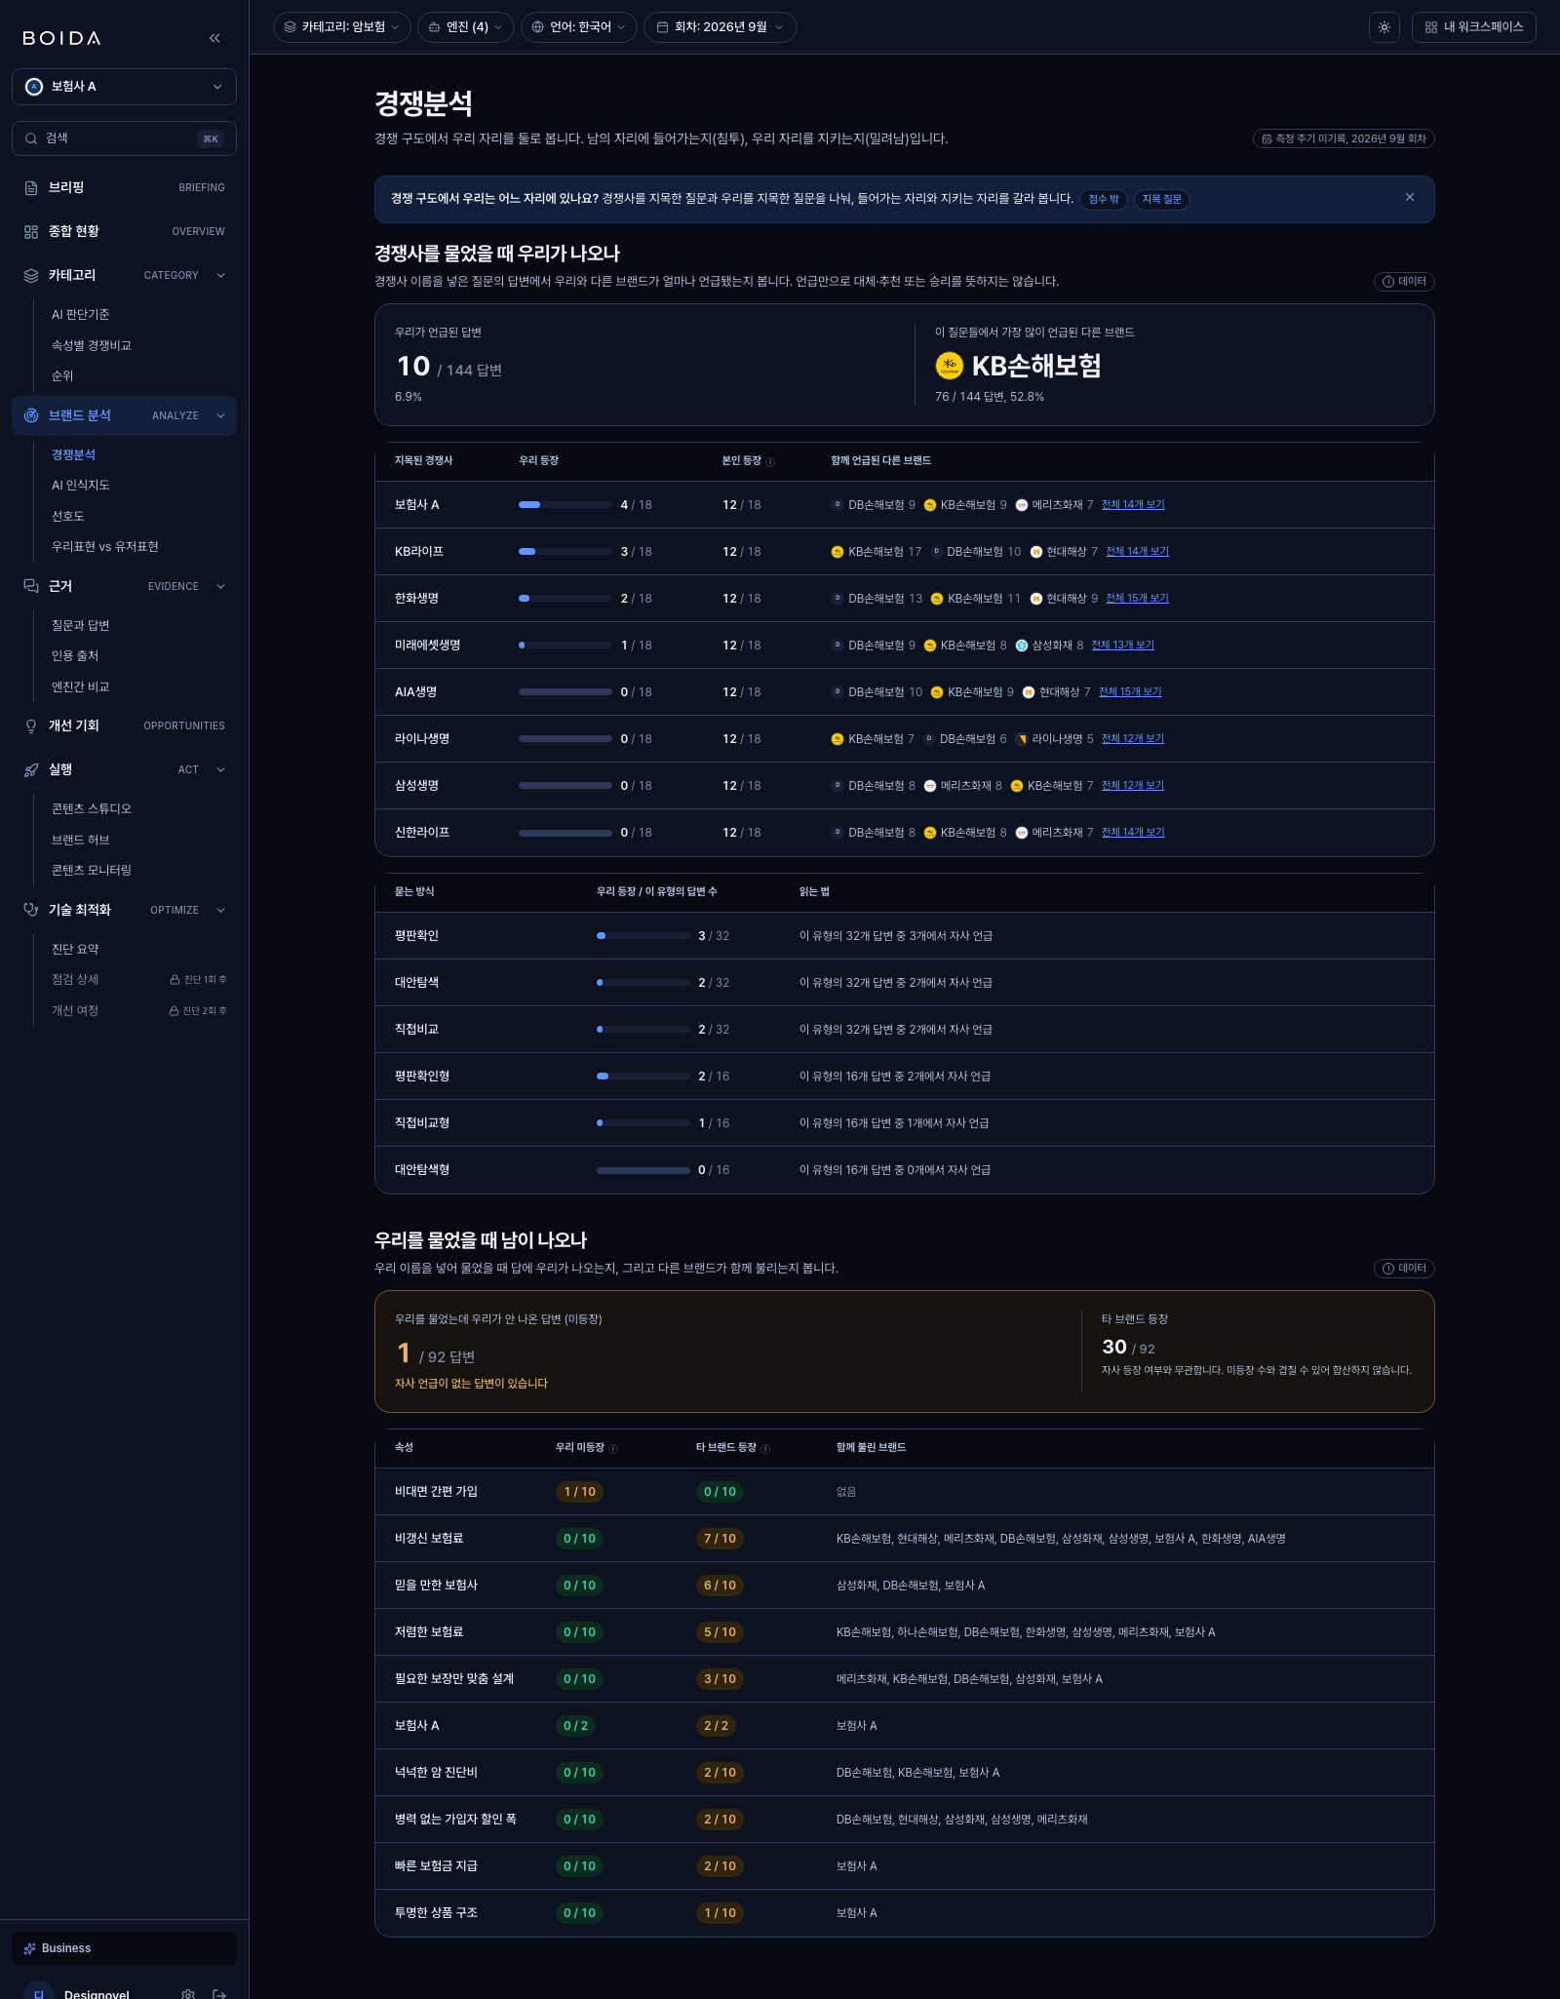Click the BOIDA logo

coord(61,38)
